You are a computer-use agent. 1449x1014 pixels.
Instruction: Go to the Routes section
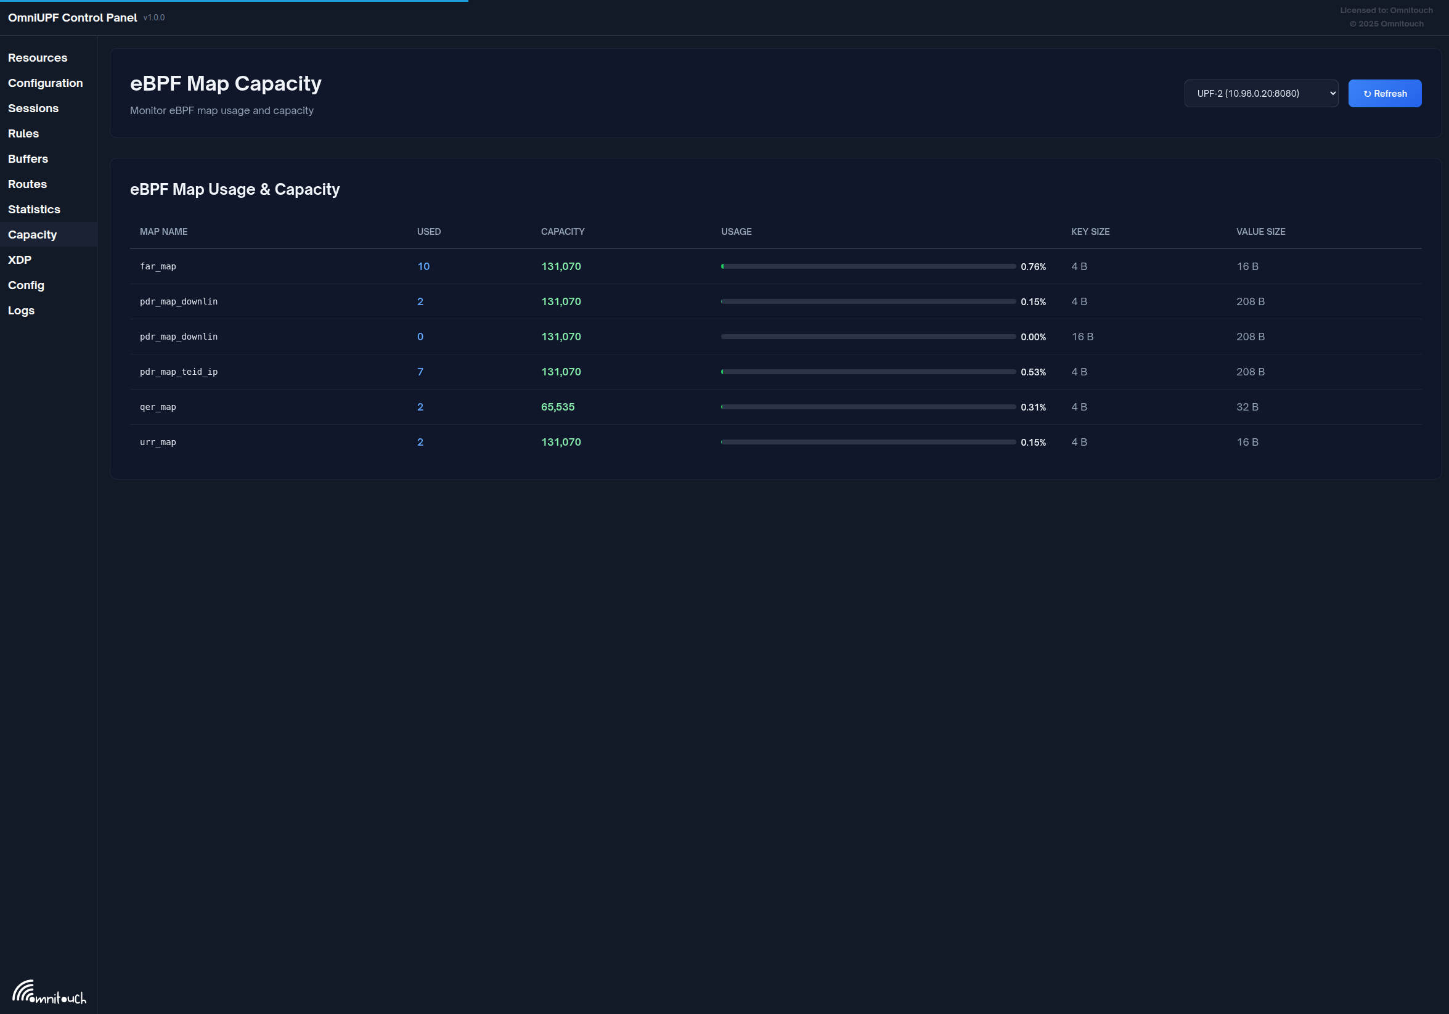pyautogui.click(x=27, y=184)
